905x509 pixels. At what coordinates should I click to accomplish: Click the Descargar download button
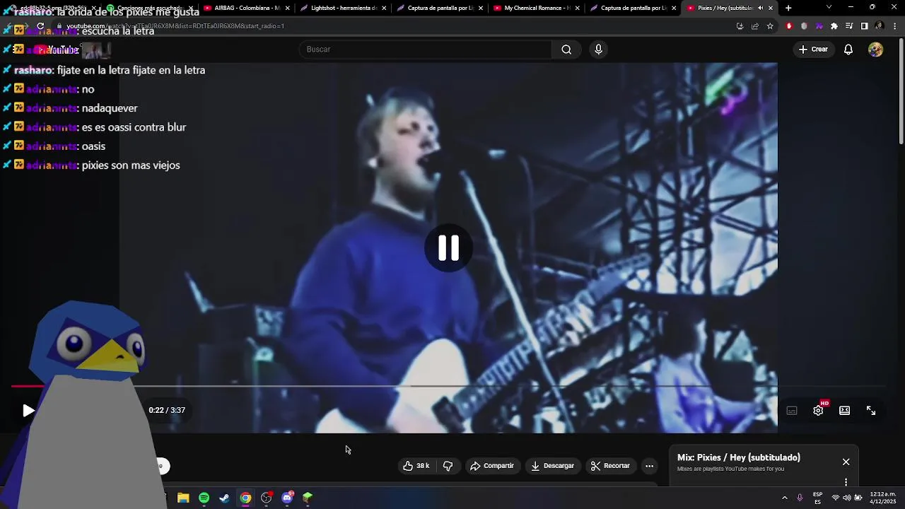pyautogui.click(x=552, y=466)
